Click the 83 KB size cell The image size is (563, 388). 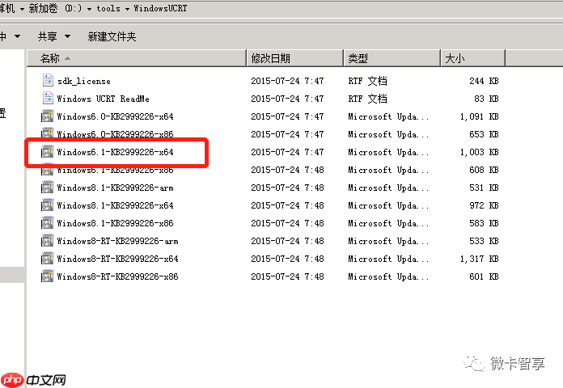pos(486,99)
